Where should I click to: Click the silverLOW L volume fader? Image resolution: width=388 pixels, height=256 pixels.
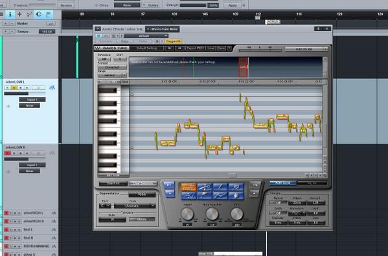click(x=25, y=94)
